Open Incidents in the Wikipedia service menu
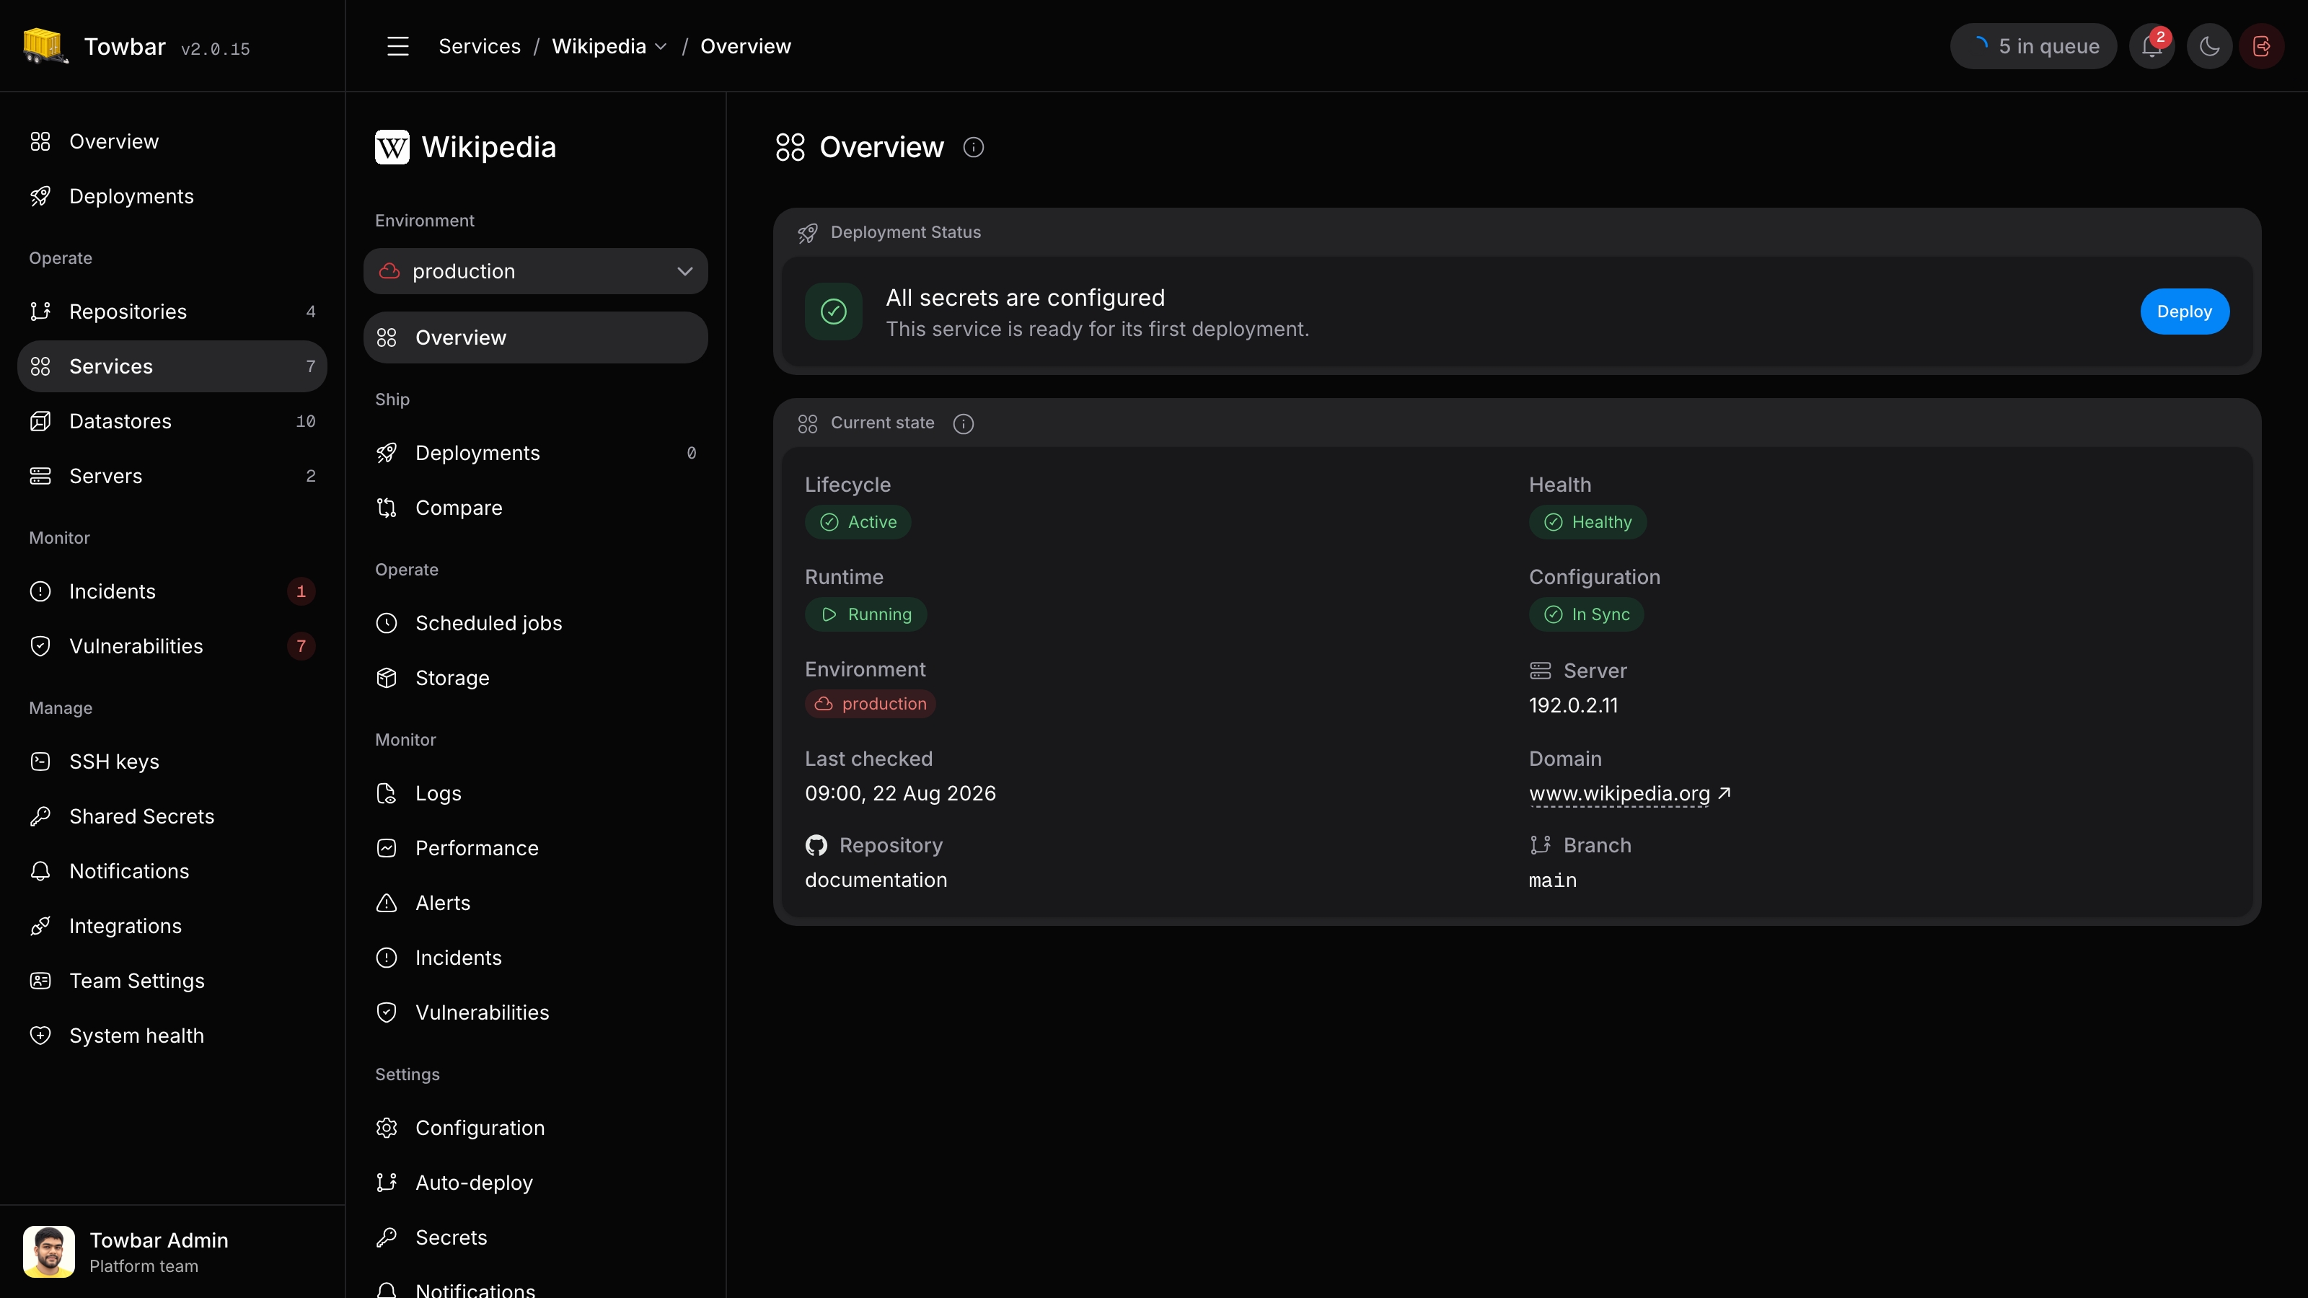Screen dimensions: 2308x1298 535,958
